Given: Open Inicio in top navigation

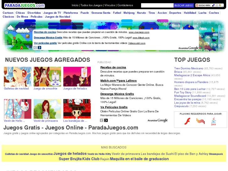Looking at the screenshot, I should (x=75, y=5).
